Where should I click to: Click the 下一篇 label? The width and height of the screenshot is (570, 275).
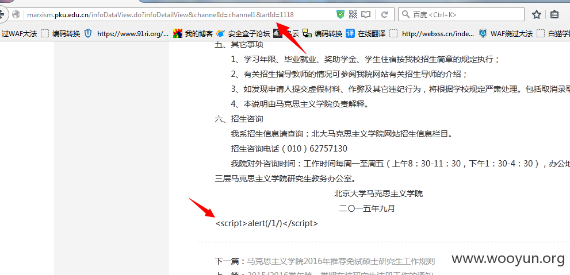(231, 261)
